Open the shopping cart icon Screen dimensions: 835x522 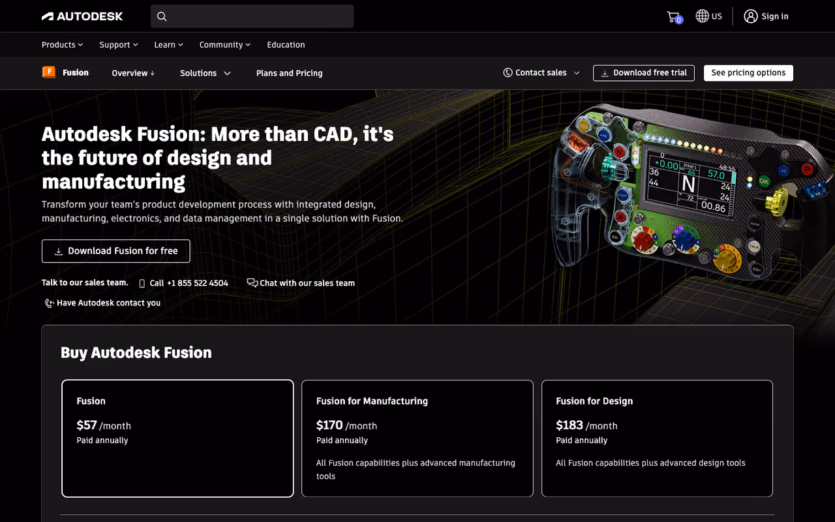pos(674,17)
